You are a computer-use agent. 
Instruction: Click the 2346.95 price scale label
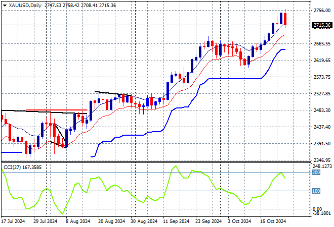pyautogui.click(x=322, y=160)
